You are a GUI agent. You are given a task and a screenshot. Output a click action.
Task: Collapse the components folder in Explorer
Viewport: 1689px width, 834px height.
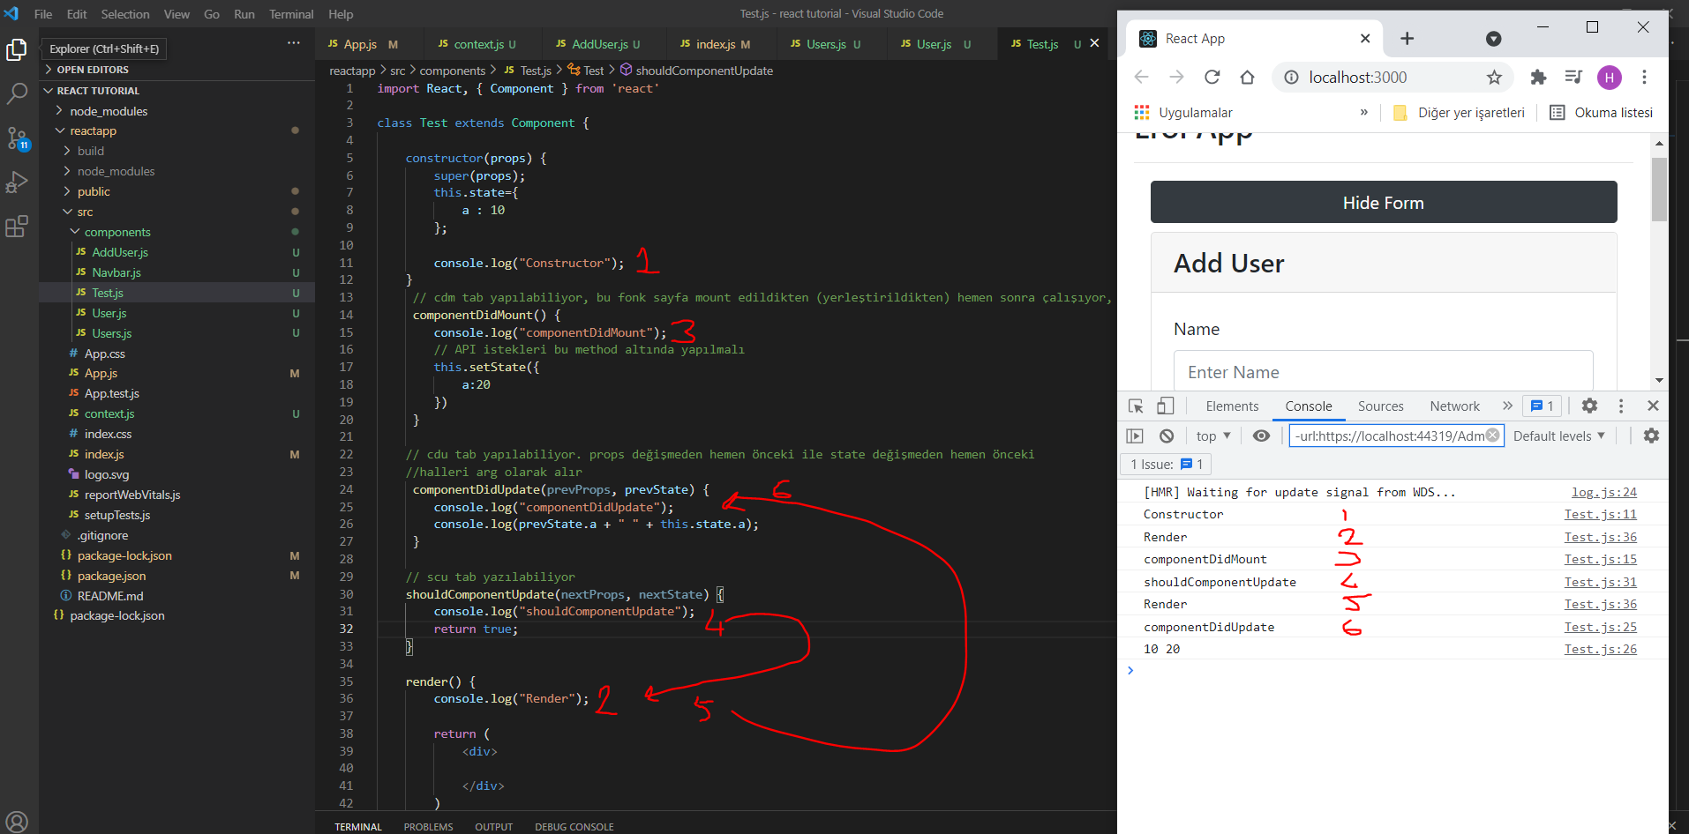tap(116, 232)
